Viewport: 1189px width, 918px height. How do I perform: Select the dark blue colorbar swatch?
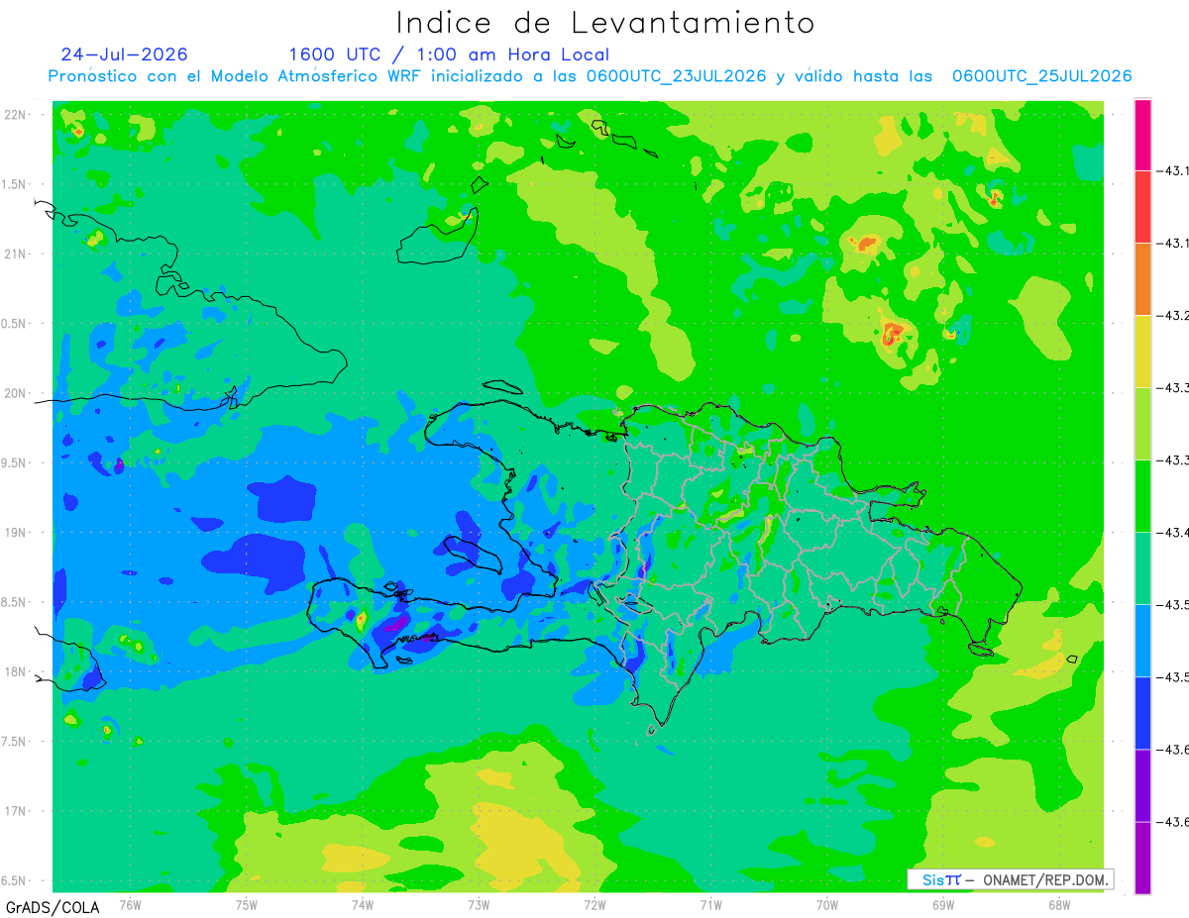1142,713
